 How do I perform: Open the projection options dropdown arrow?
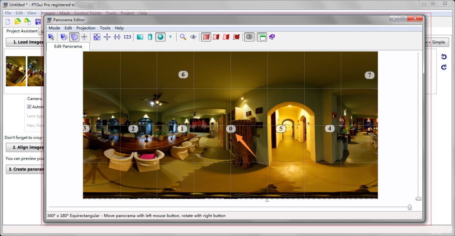(x=171, y=37)
